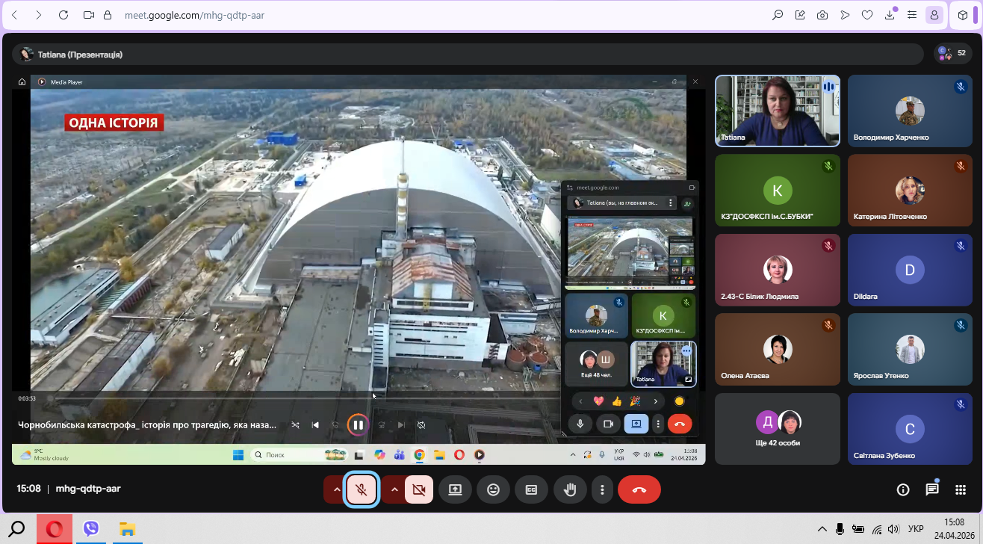The image size is (983, 544).
Task: Show hidden system tray icons
Action: (822, 529)
